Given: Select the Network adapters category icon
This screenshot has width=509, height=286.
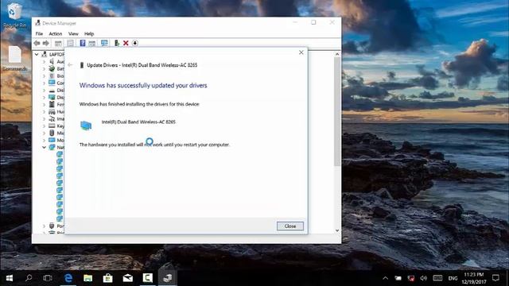Looking at the screenshot, I should pyautogui.click(x=52, y=147).
